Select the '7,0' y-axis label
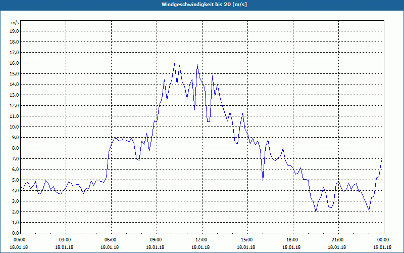 click(15, 159)
